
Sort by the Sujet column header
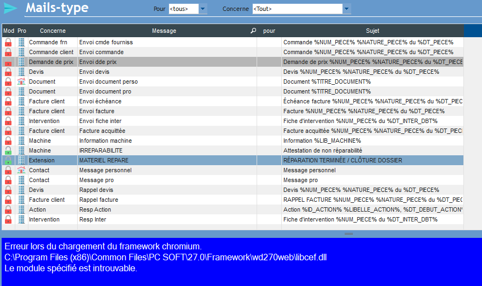point(372,31)
